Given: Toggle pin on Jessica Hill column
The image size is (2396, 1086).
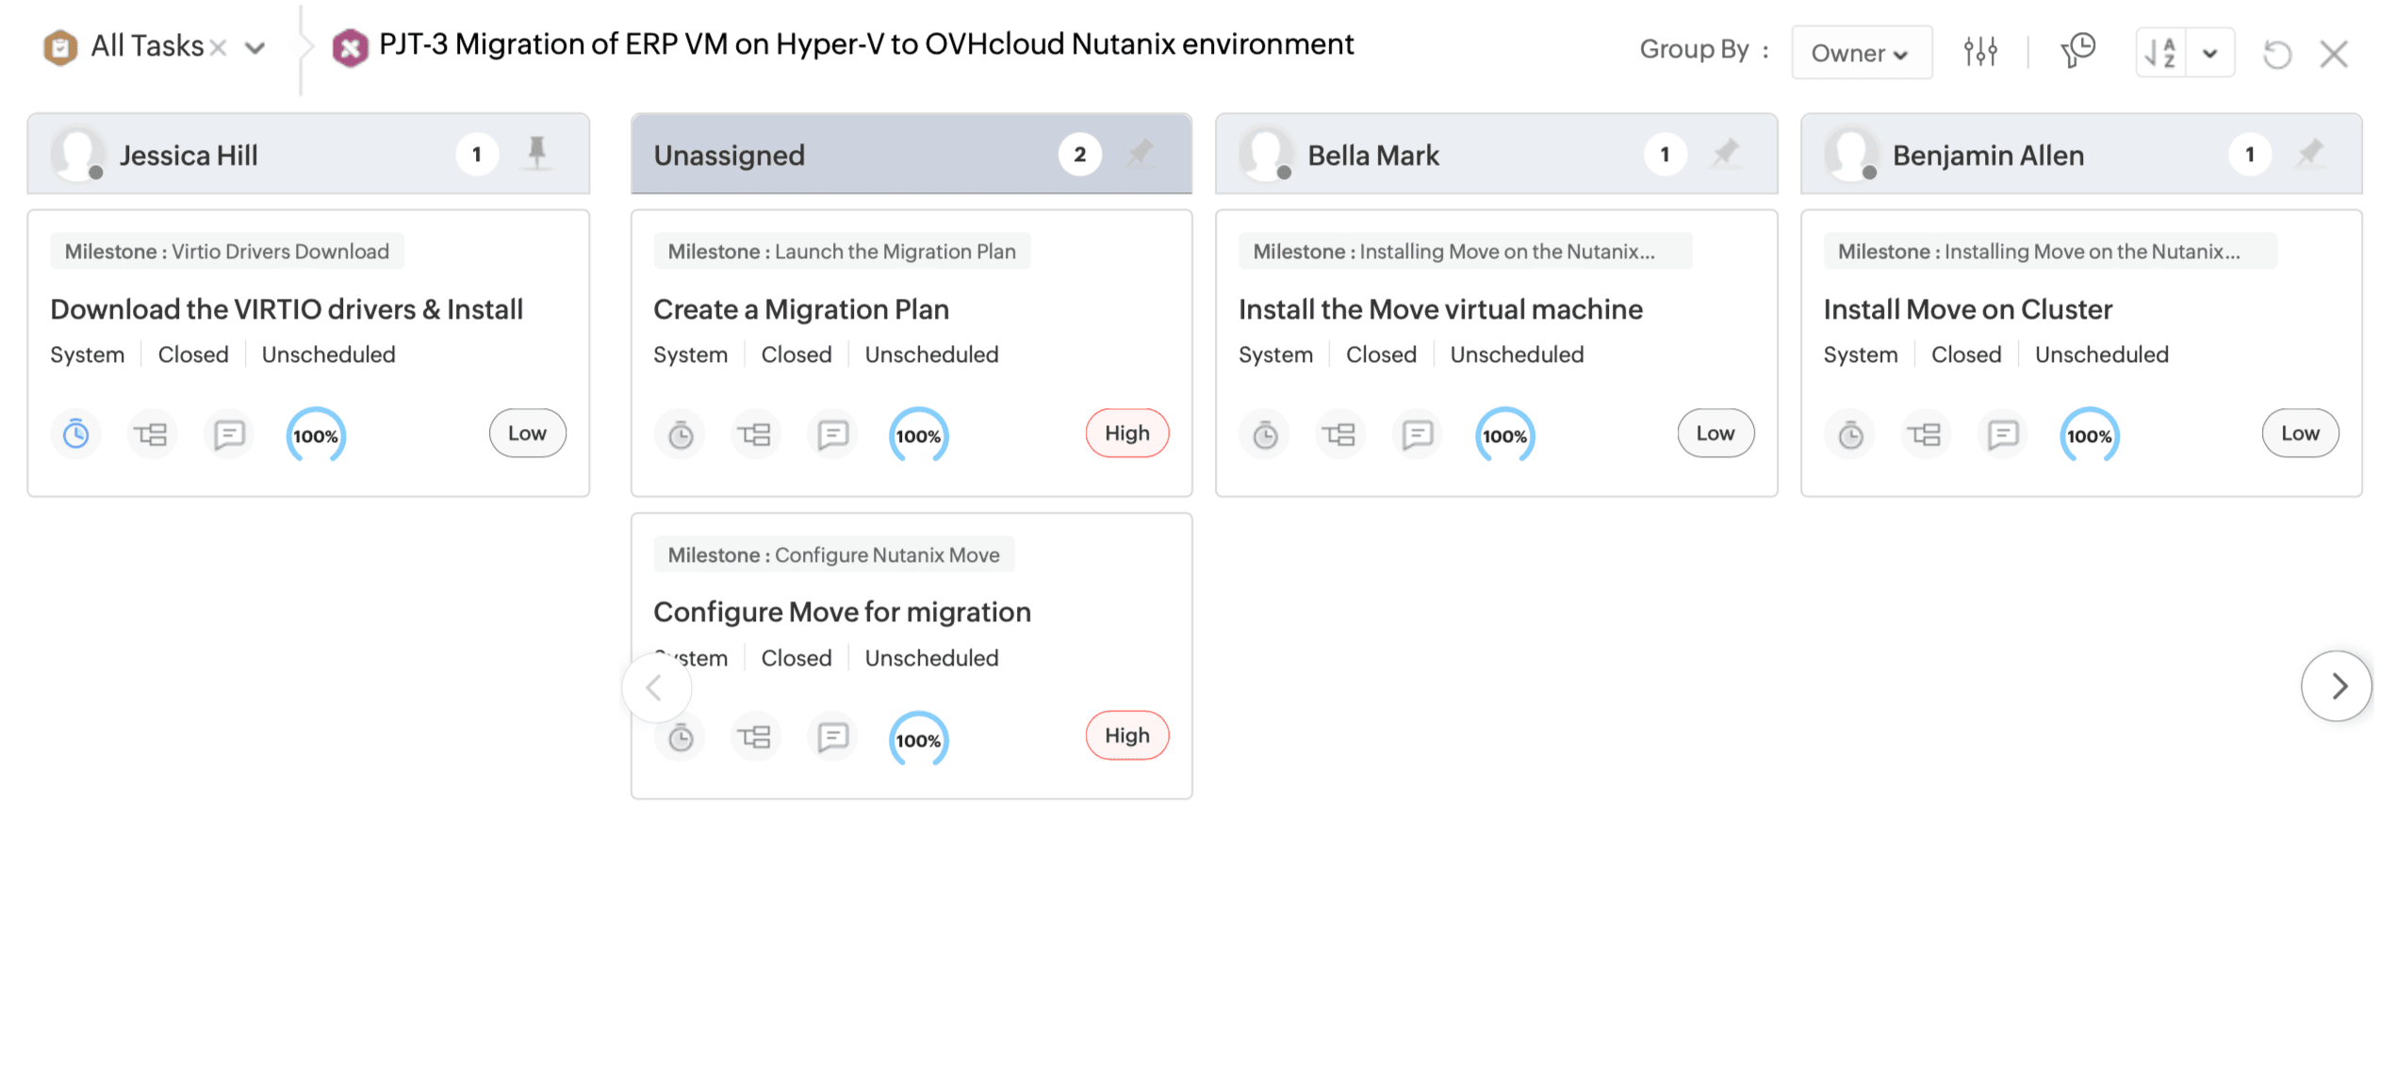Looking at the screenshot, I should point(536,153).
